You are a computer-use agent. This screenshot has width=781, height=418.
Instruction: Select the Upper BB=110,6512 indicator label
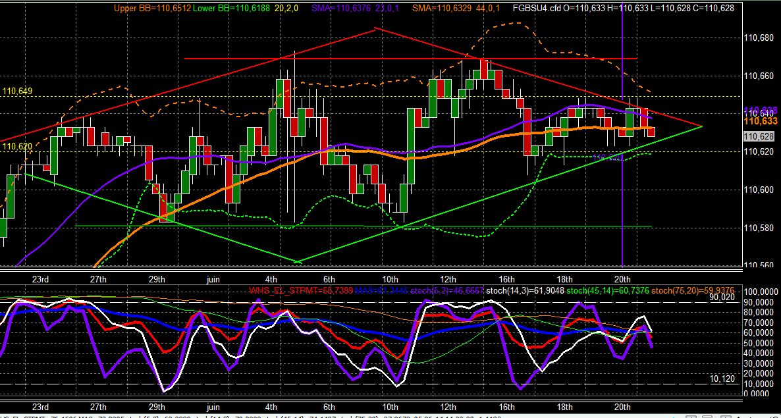tap(153, 8)
